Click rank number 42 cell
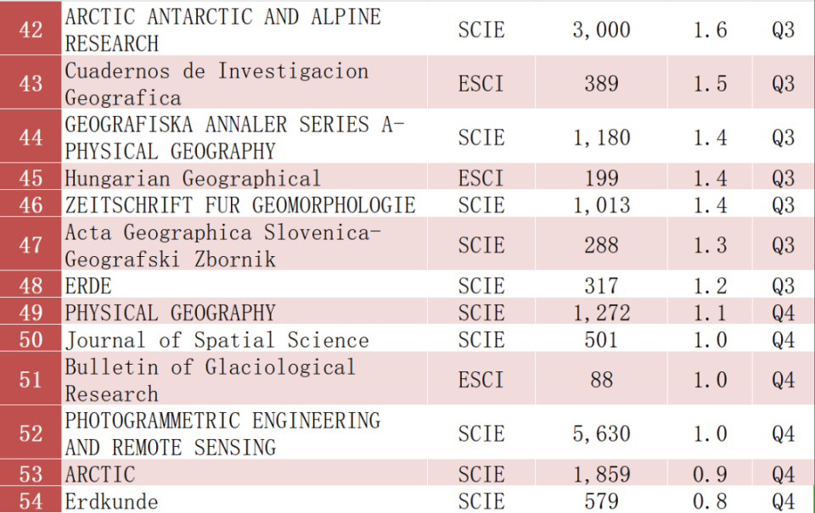This screenshot has width=815, height=513. tap(31, 30)
